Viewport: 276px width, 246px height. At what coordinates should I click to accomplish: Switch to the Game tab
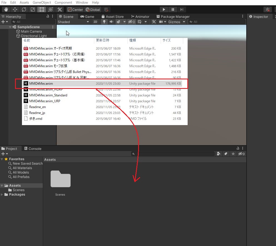(x=87, y=17)
